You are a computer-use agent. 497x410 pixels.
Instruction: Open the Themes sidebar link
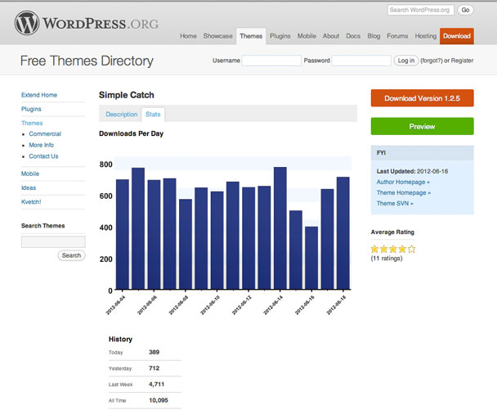(32, 123)
